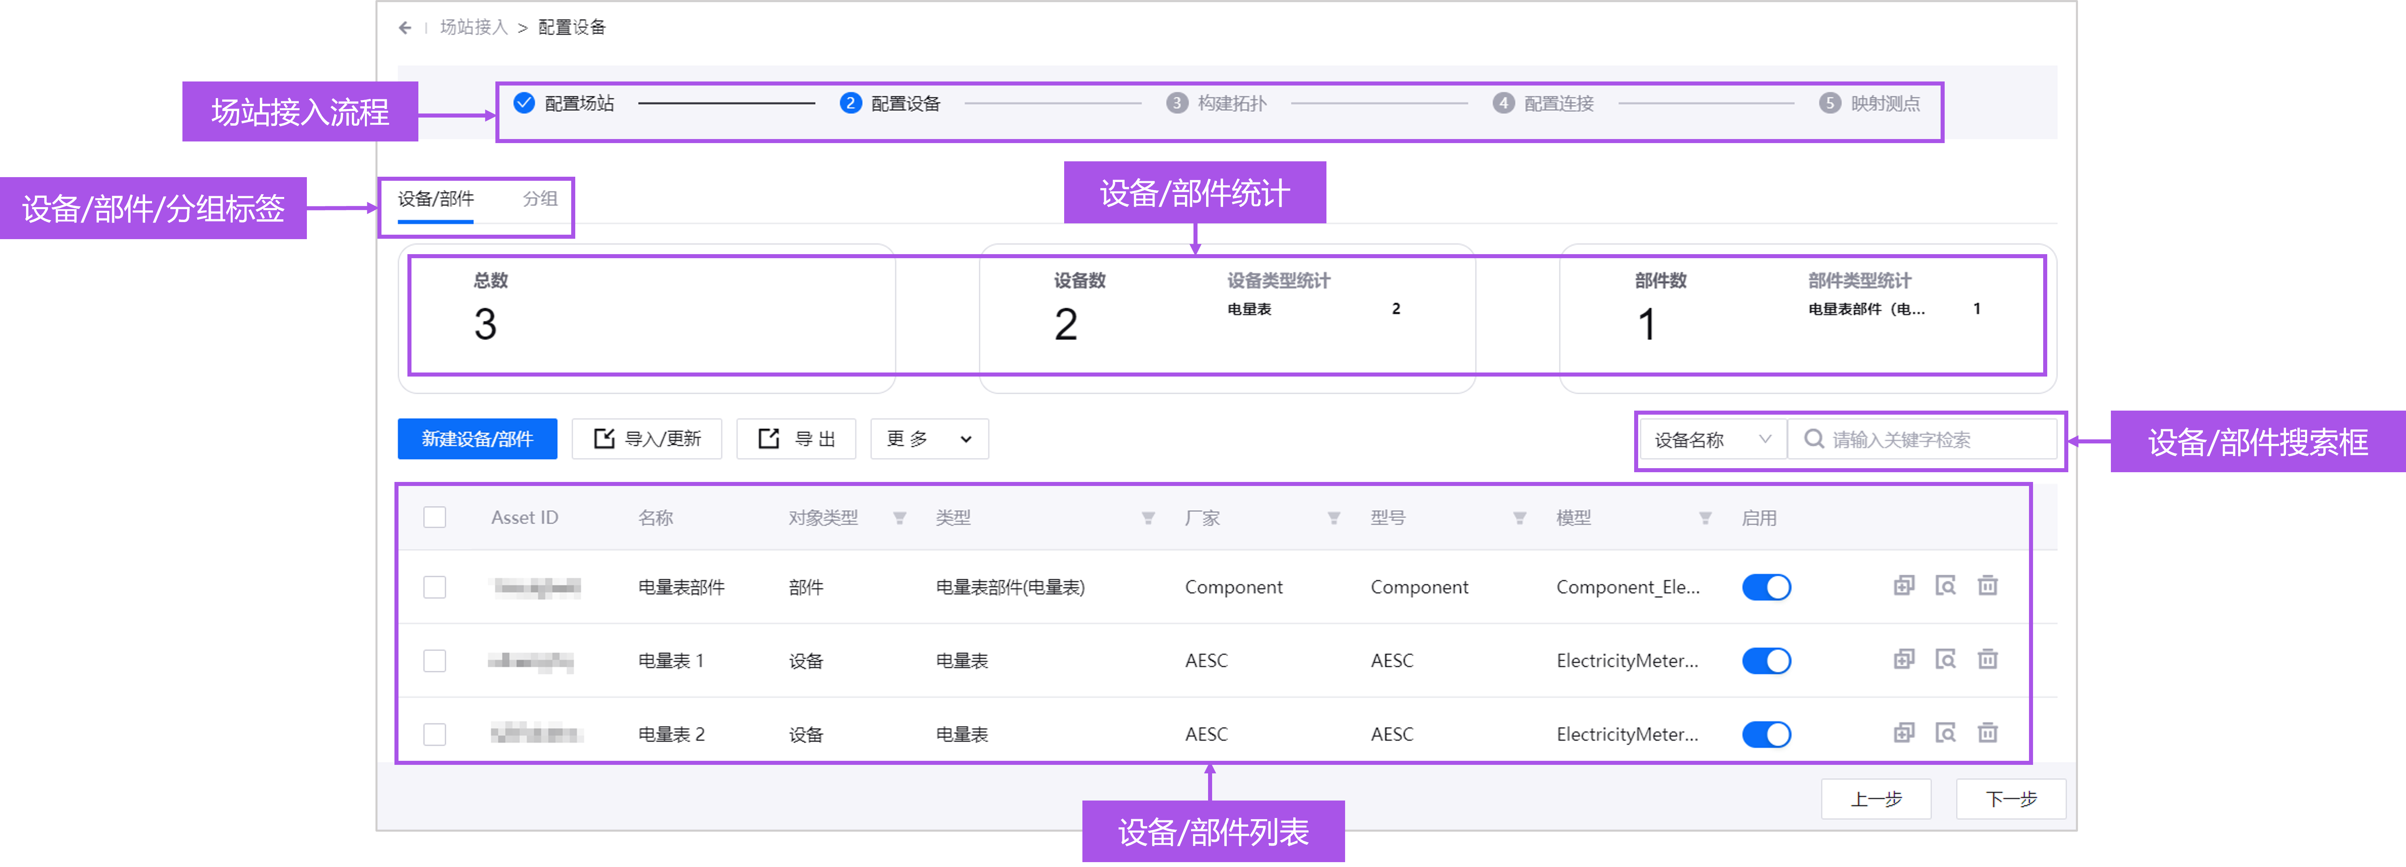Switch to the 设备/部件 tab
The image size is (2406, 867).
click(x=435, y=199)
